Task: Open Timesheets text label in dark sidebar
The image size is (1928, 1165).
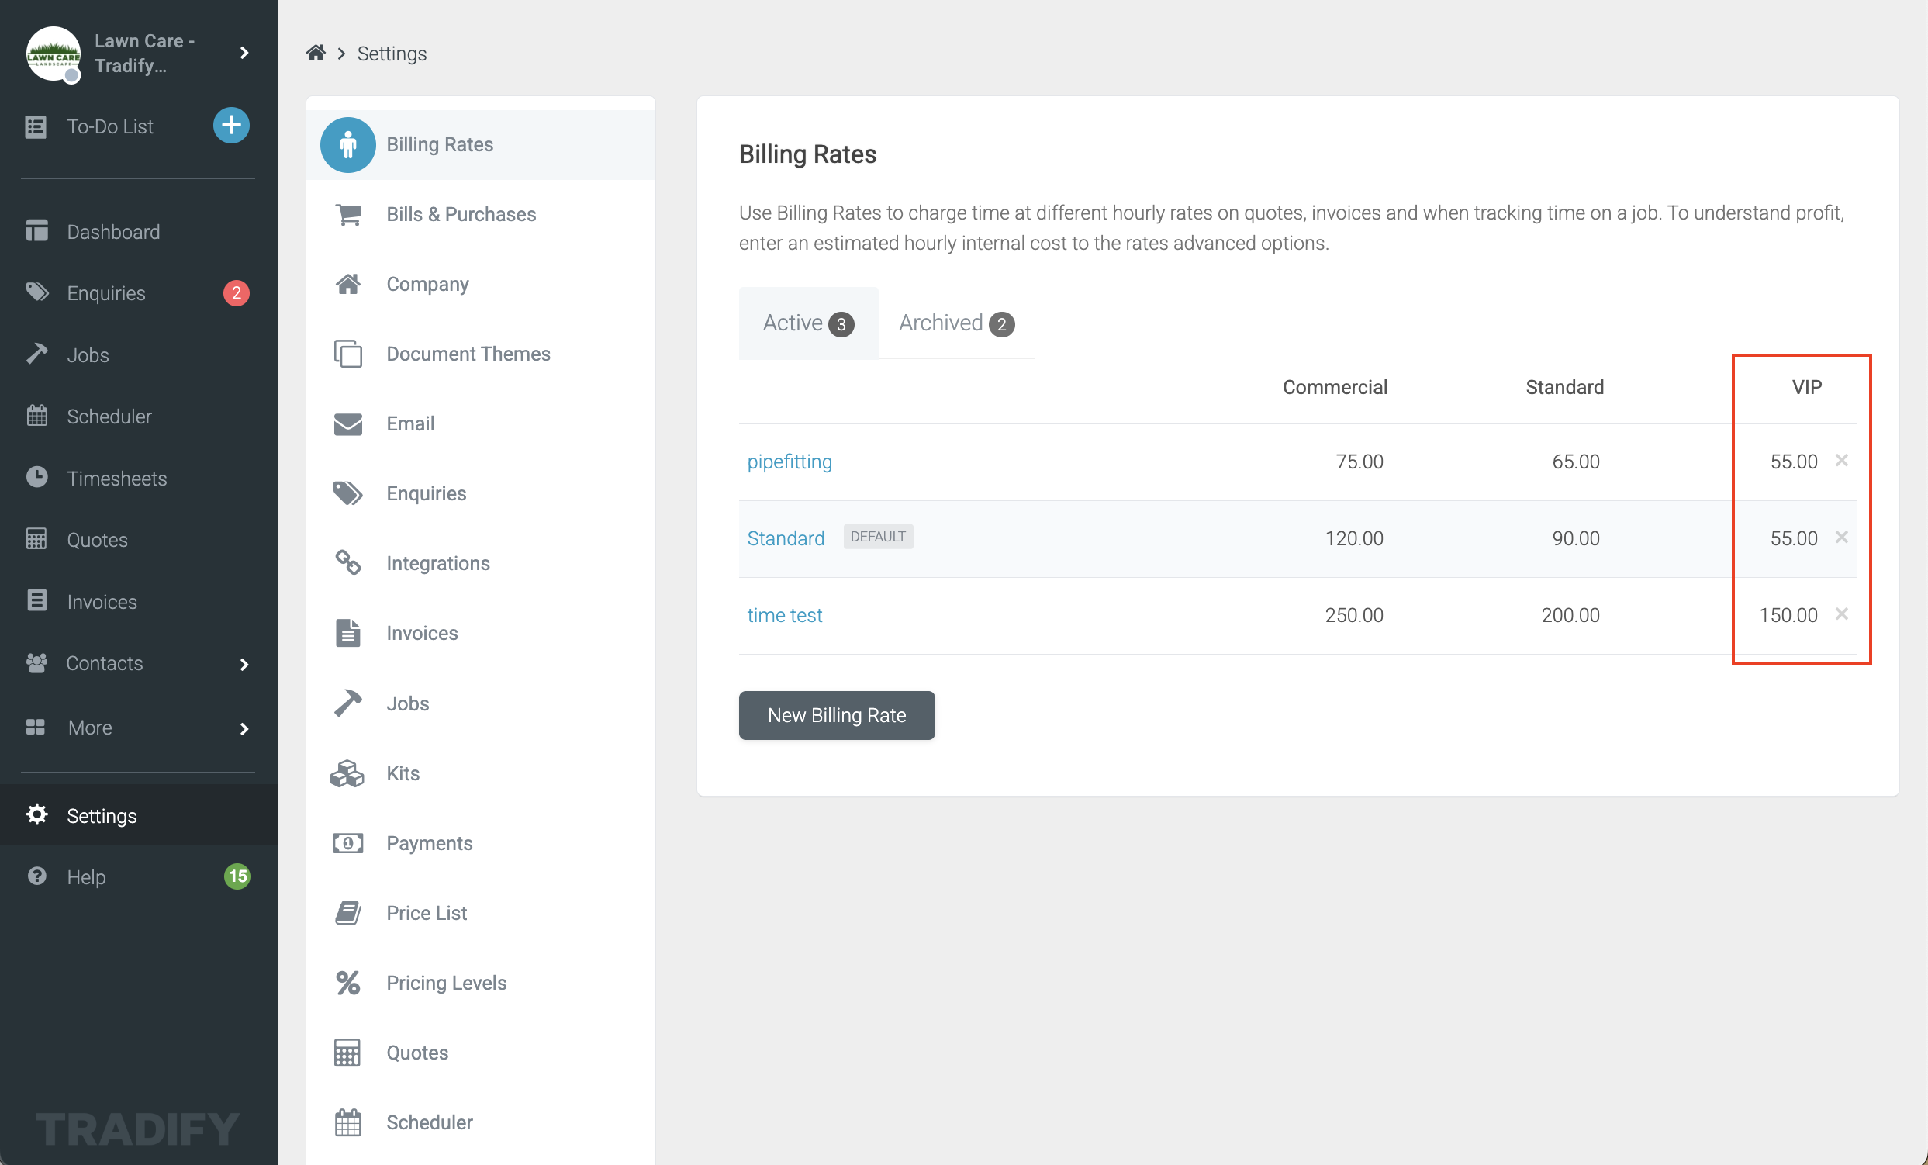Action: pos(116,478)
